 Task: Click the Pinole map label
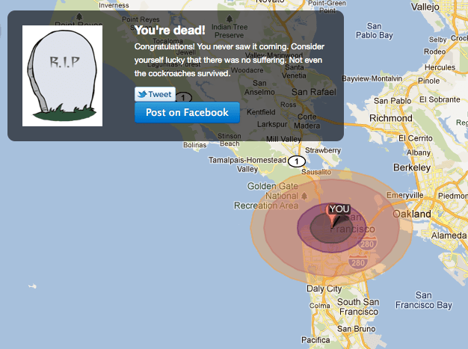(428, 81)
